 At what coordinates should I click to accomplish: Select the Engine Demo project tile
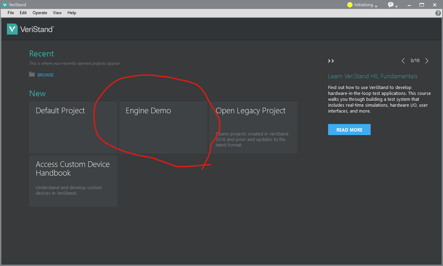click(x=163, y=127)
